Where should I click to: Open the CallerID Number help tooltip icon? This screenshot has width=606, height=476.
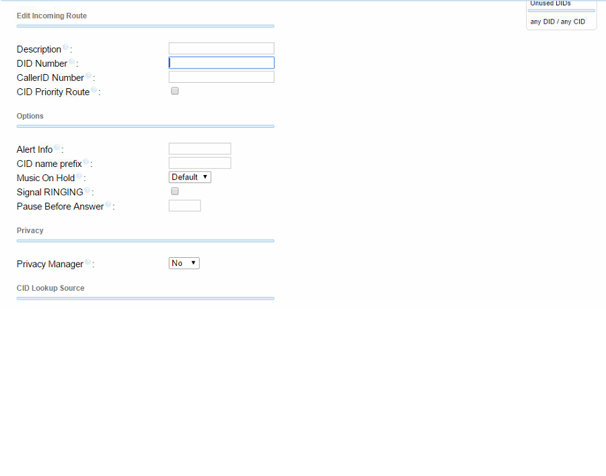88,76
